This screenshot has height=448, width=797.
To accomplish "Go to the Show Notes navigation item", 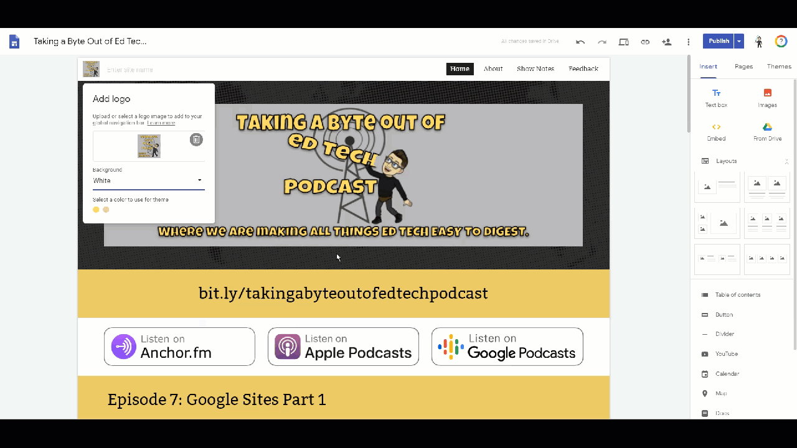I will [535, 69].
